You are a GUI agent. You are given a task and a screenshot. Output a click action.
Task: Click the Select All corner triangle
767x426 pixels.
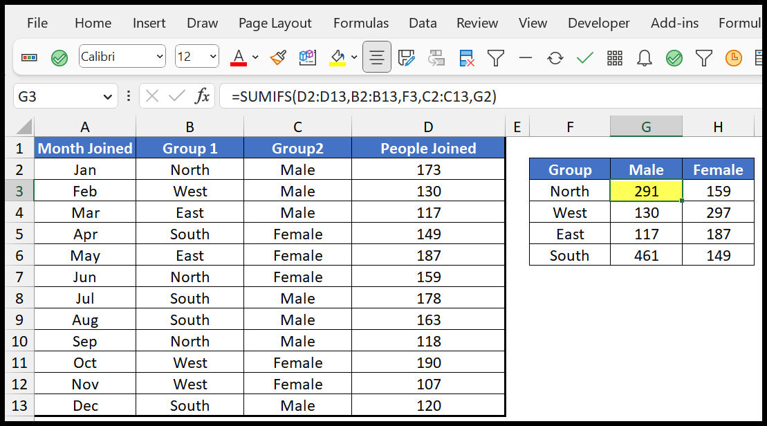pyautogui.click(x=24, y=127)
